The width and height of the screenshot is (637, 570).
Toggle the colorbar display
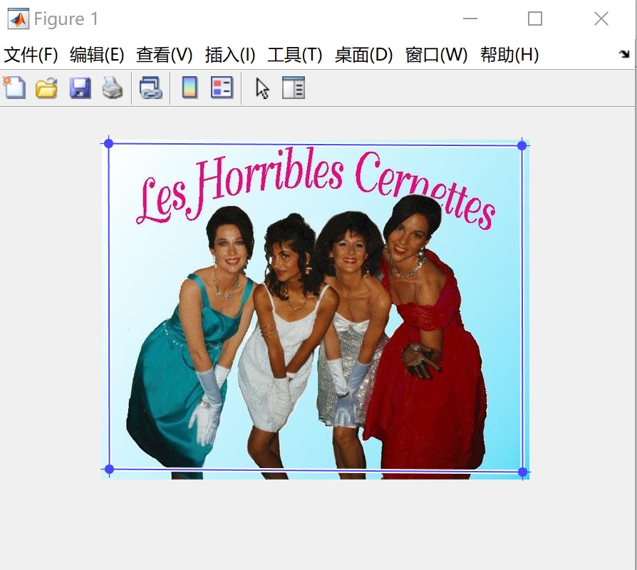coord(190,87)
